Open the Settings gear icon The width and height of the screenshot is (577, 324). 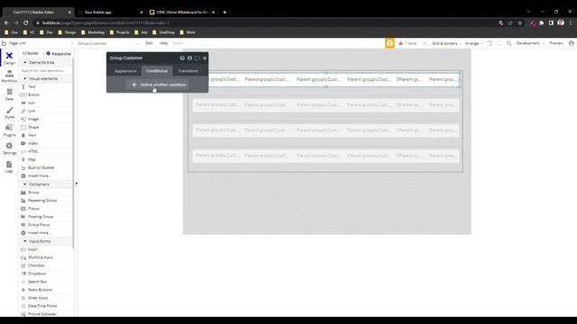pos(9,148)
